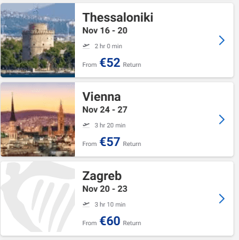Select the Vienna destination title
Viewport: 239px width, 240px height.
[x=102, y=96]
